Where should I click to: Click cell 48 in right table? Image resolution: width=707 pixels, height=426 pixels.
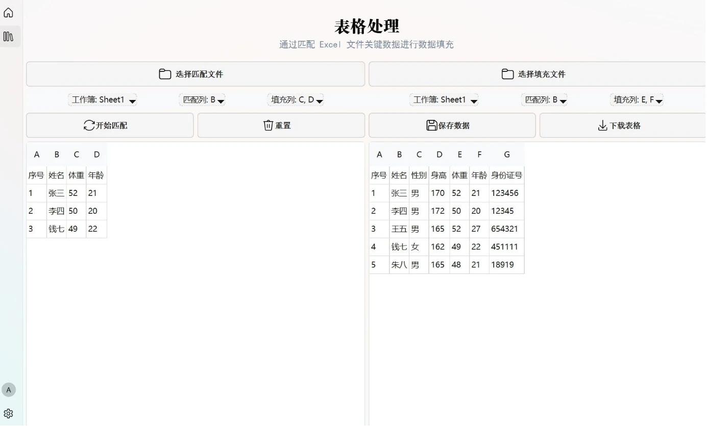click(x=459, y=265)
